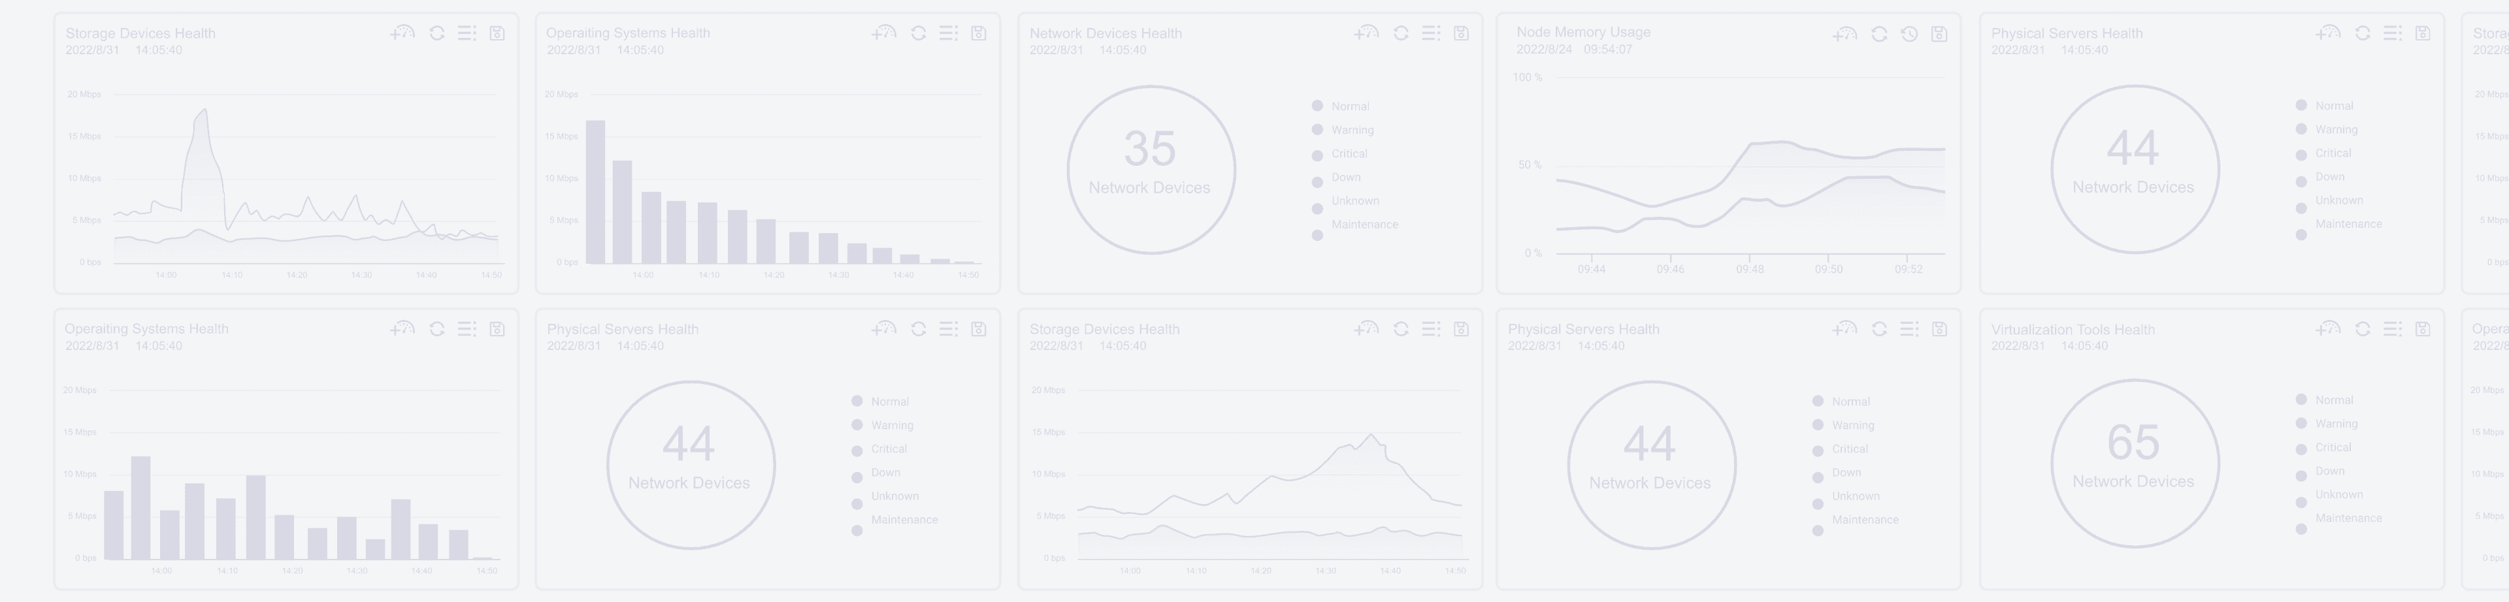This screenshot has width=2509, height=602.
Task: Save the Node Memory Usage panel
Action: coord(1939,34)
